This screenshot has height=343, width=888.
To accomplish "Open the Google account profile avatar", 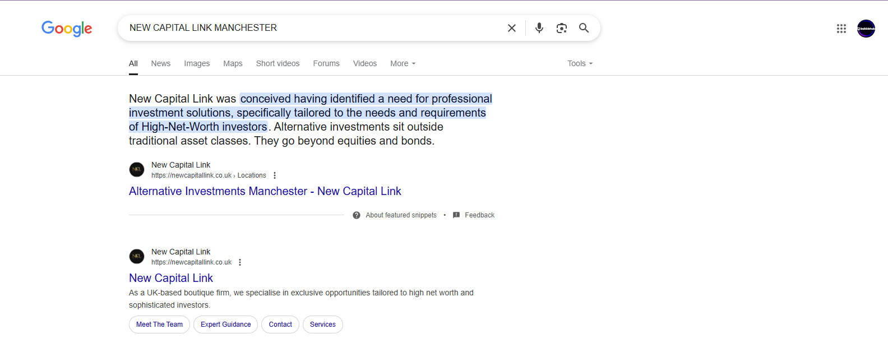I will point(866,29).
